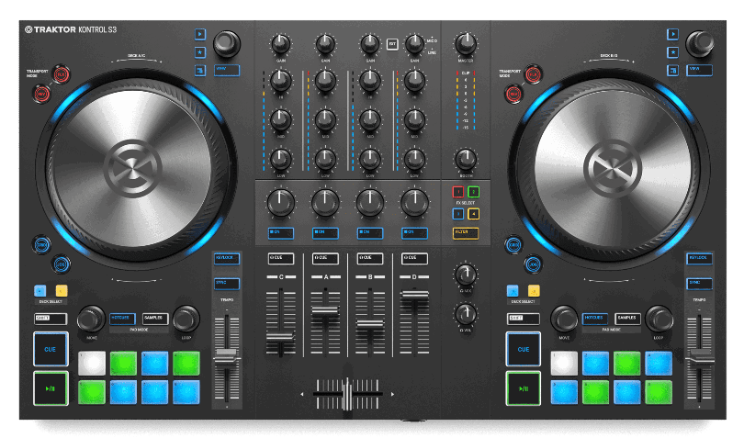Switch left deck pads to SAMPLES mode

[155, 319]
